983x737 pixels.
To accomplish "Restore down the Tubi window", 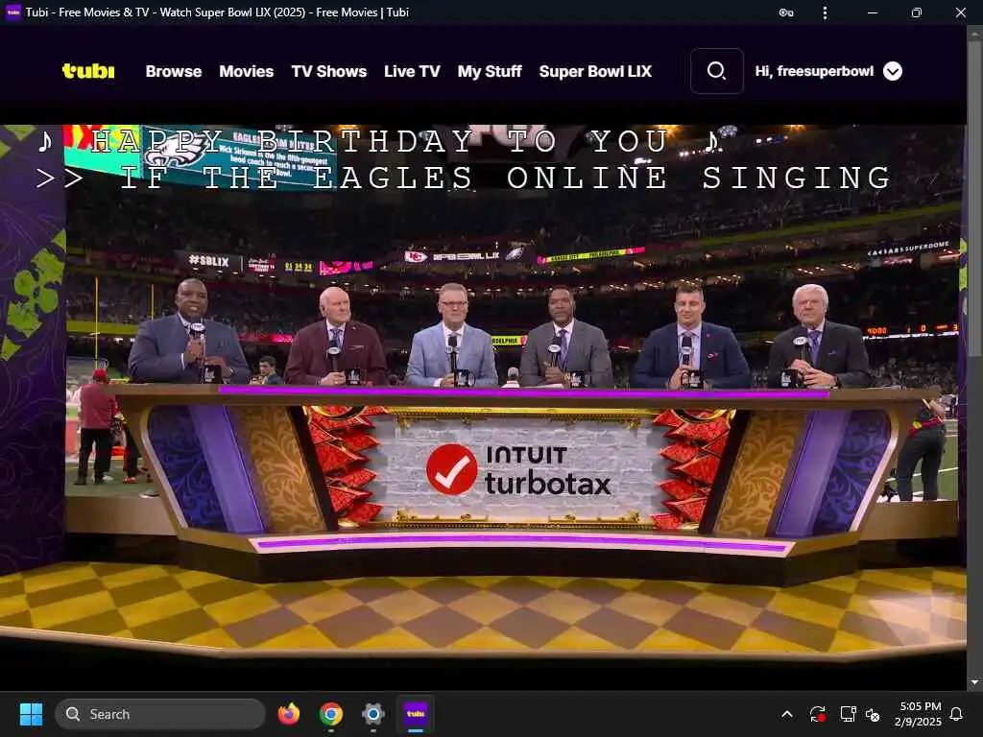I will (x=917, y=12).
